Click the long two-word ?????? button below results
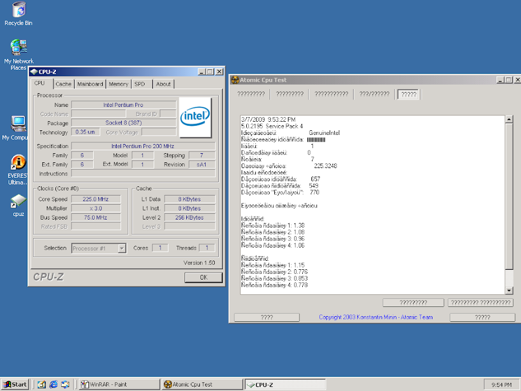521x391 pixels. pyautogui.click(x=480, y=302)
